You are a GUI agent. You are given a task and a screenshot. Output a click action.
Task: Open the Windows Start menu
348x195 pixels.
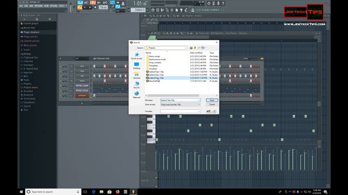(x=21, y=192)
